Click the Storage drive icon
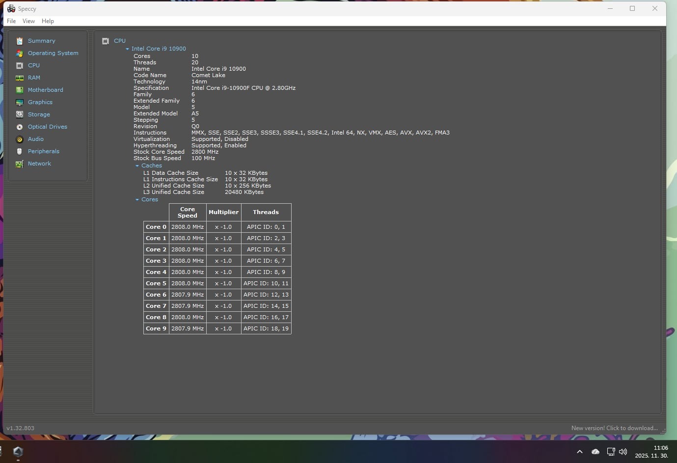The width and height of the screenshot is (677, 463). tap(20, 114)
